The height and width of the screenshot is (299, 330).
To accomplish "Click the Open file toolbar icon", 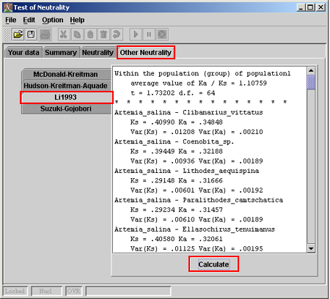I will tap(18, 34).
